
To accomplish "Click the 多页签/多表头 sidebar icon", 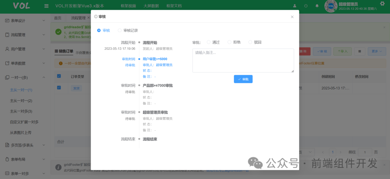I will coord(7,145).
